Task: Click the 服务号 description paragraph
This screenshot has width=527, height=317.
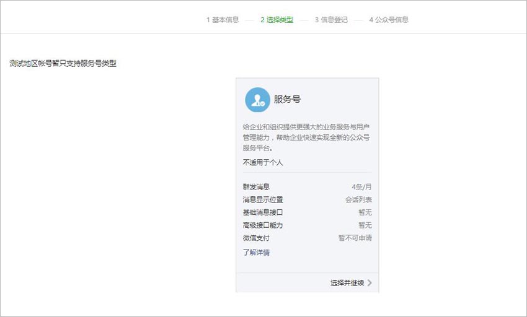Action: coord(306,137)
